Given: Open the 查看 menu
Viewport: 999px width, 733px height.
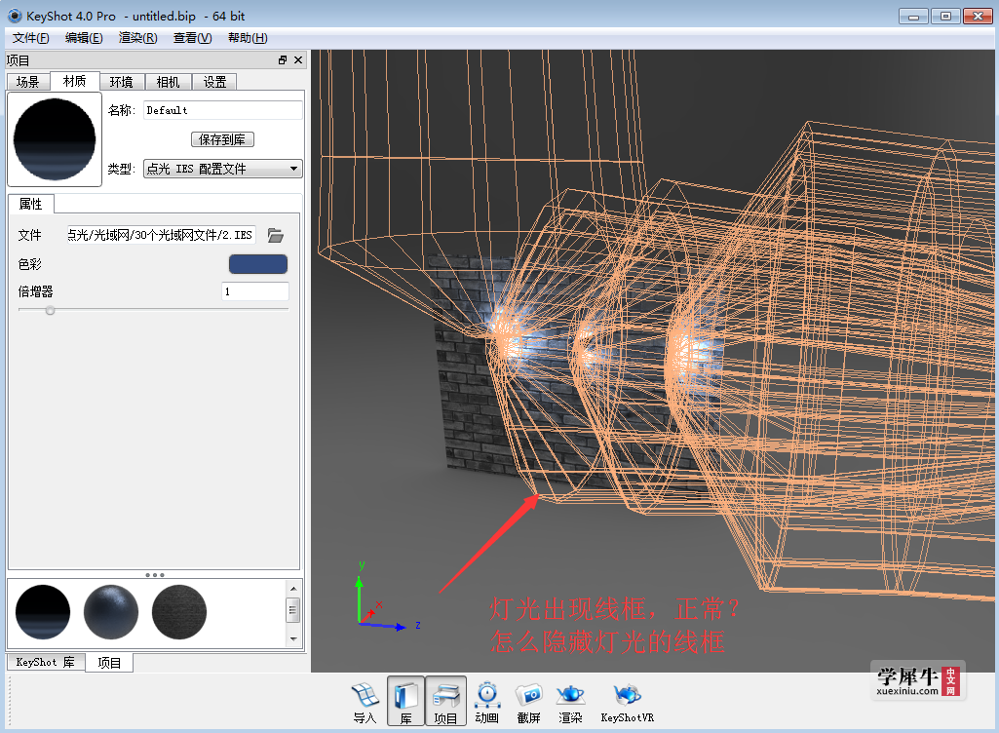Looking at the screenshot, I should [x=192, y=38].
